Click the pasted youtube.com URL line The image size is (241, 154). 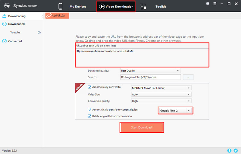105,51
